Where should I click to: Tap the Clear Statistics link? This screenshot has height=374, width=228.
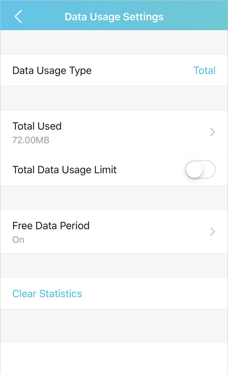pyautogui.click(x=47, y=294)
